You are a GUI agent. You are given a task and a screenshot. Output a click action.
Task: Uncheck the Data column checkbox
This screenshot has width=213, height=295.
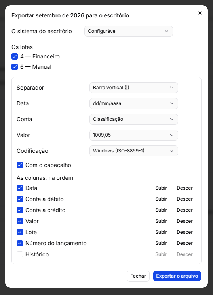pyautogui.click(x=20, y=188)
